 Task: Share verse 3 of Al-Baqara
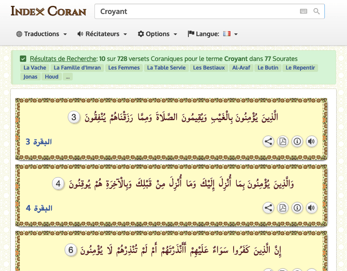coord(268,141)
